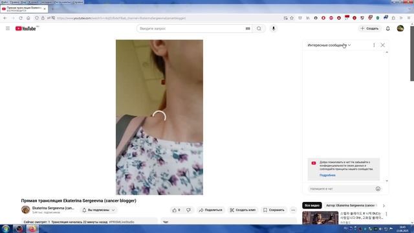414x233 pixels.
Task: Click the browser address bar URL
Action: (x=121, y=18)
